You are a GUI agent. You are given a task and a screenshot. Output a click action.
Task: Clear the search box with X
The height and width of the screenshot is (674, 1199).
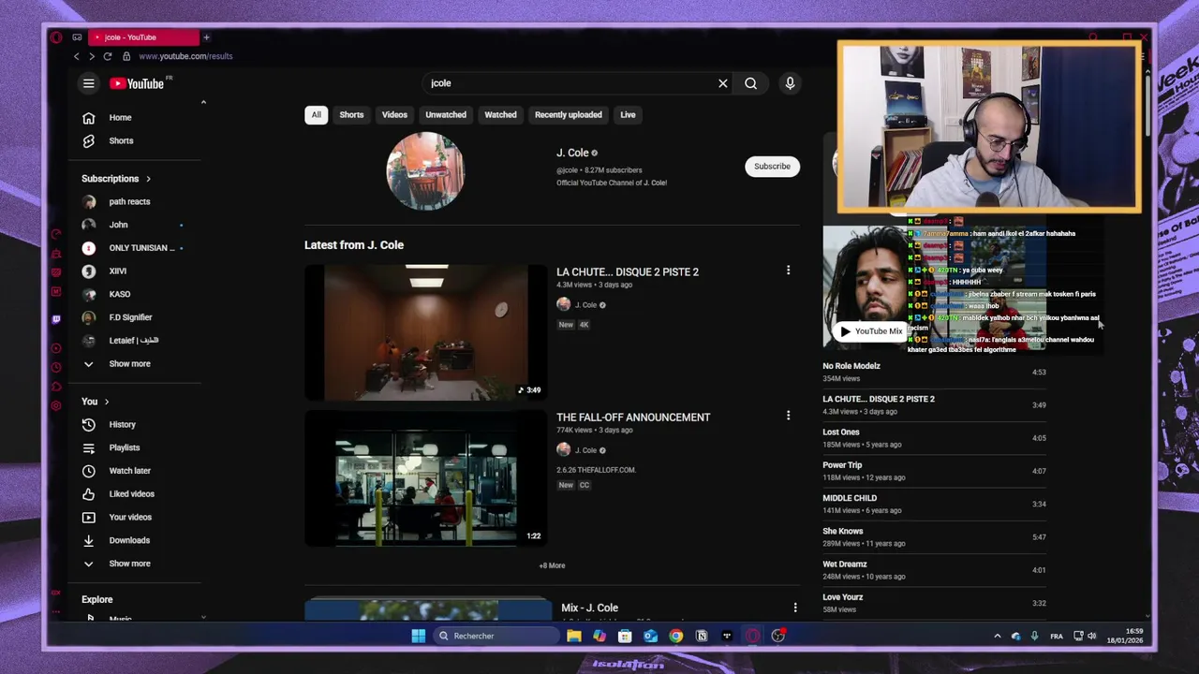coord(723,83)
